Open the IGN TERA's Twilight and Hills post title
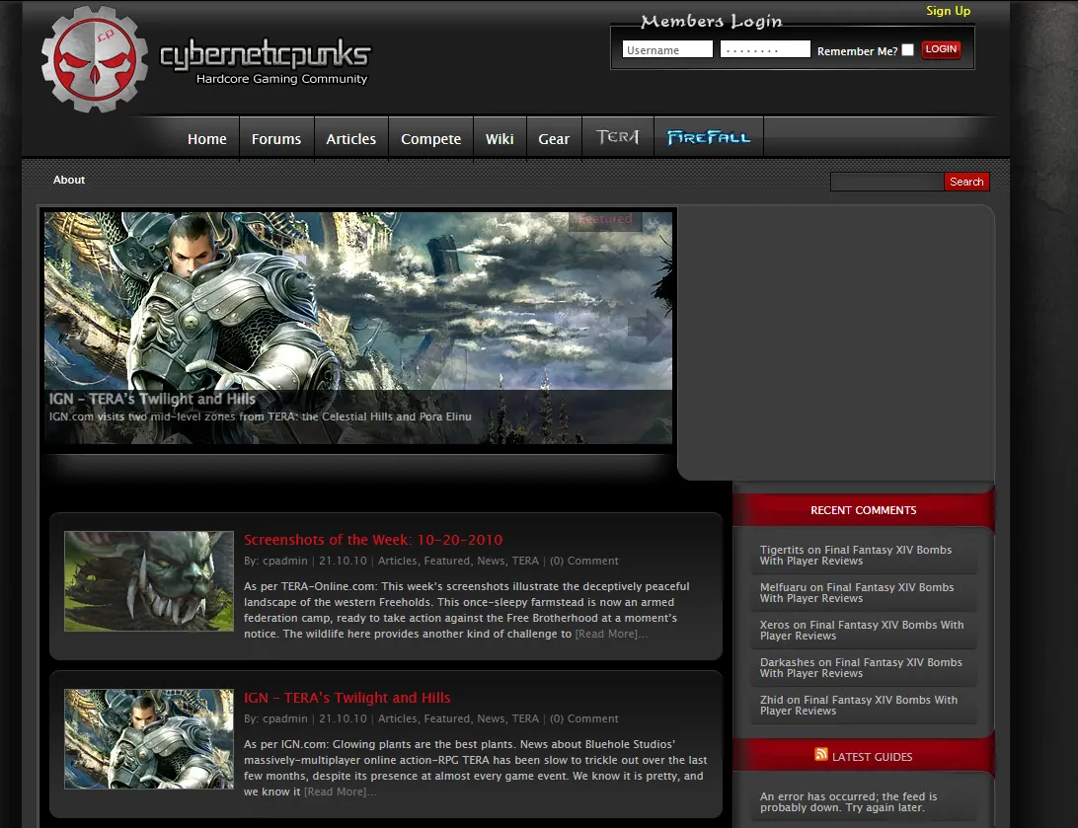The height and width of the screenshot is (828, 1078). pos(346,698)
